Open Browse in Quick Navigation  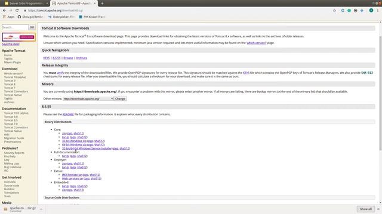click(68, 58)
